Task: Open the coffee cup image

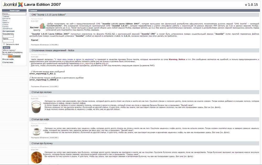Action: pyautogui.click(x=37, y=132)
